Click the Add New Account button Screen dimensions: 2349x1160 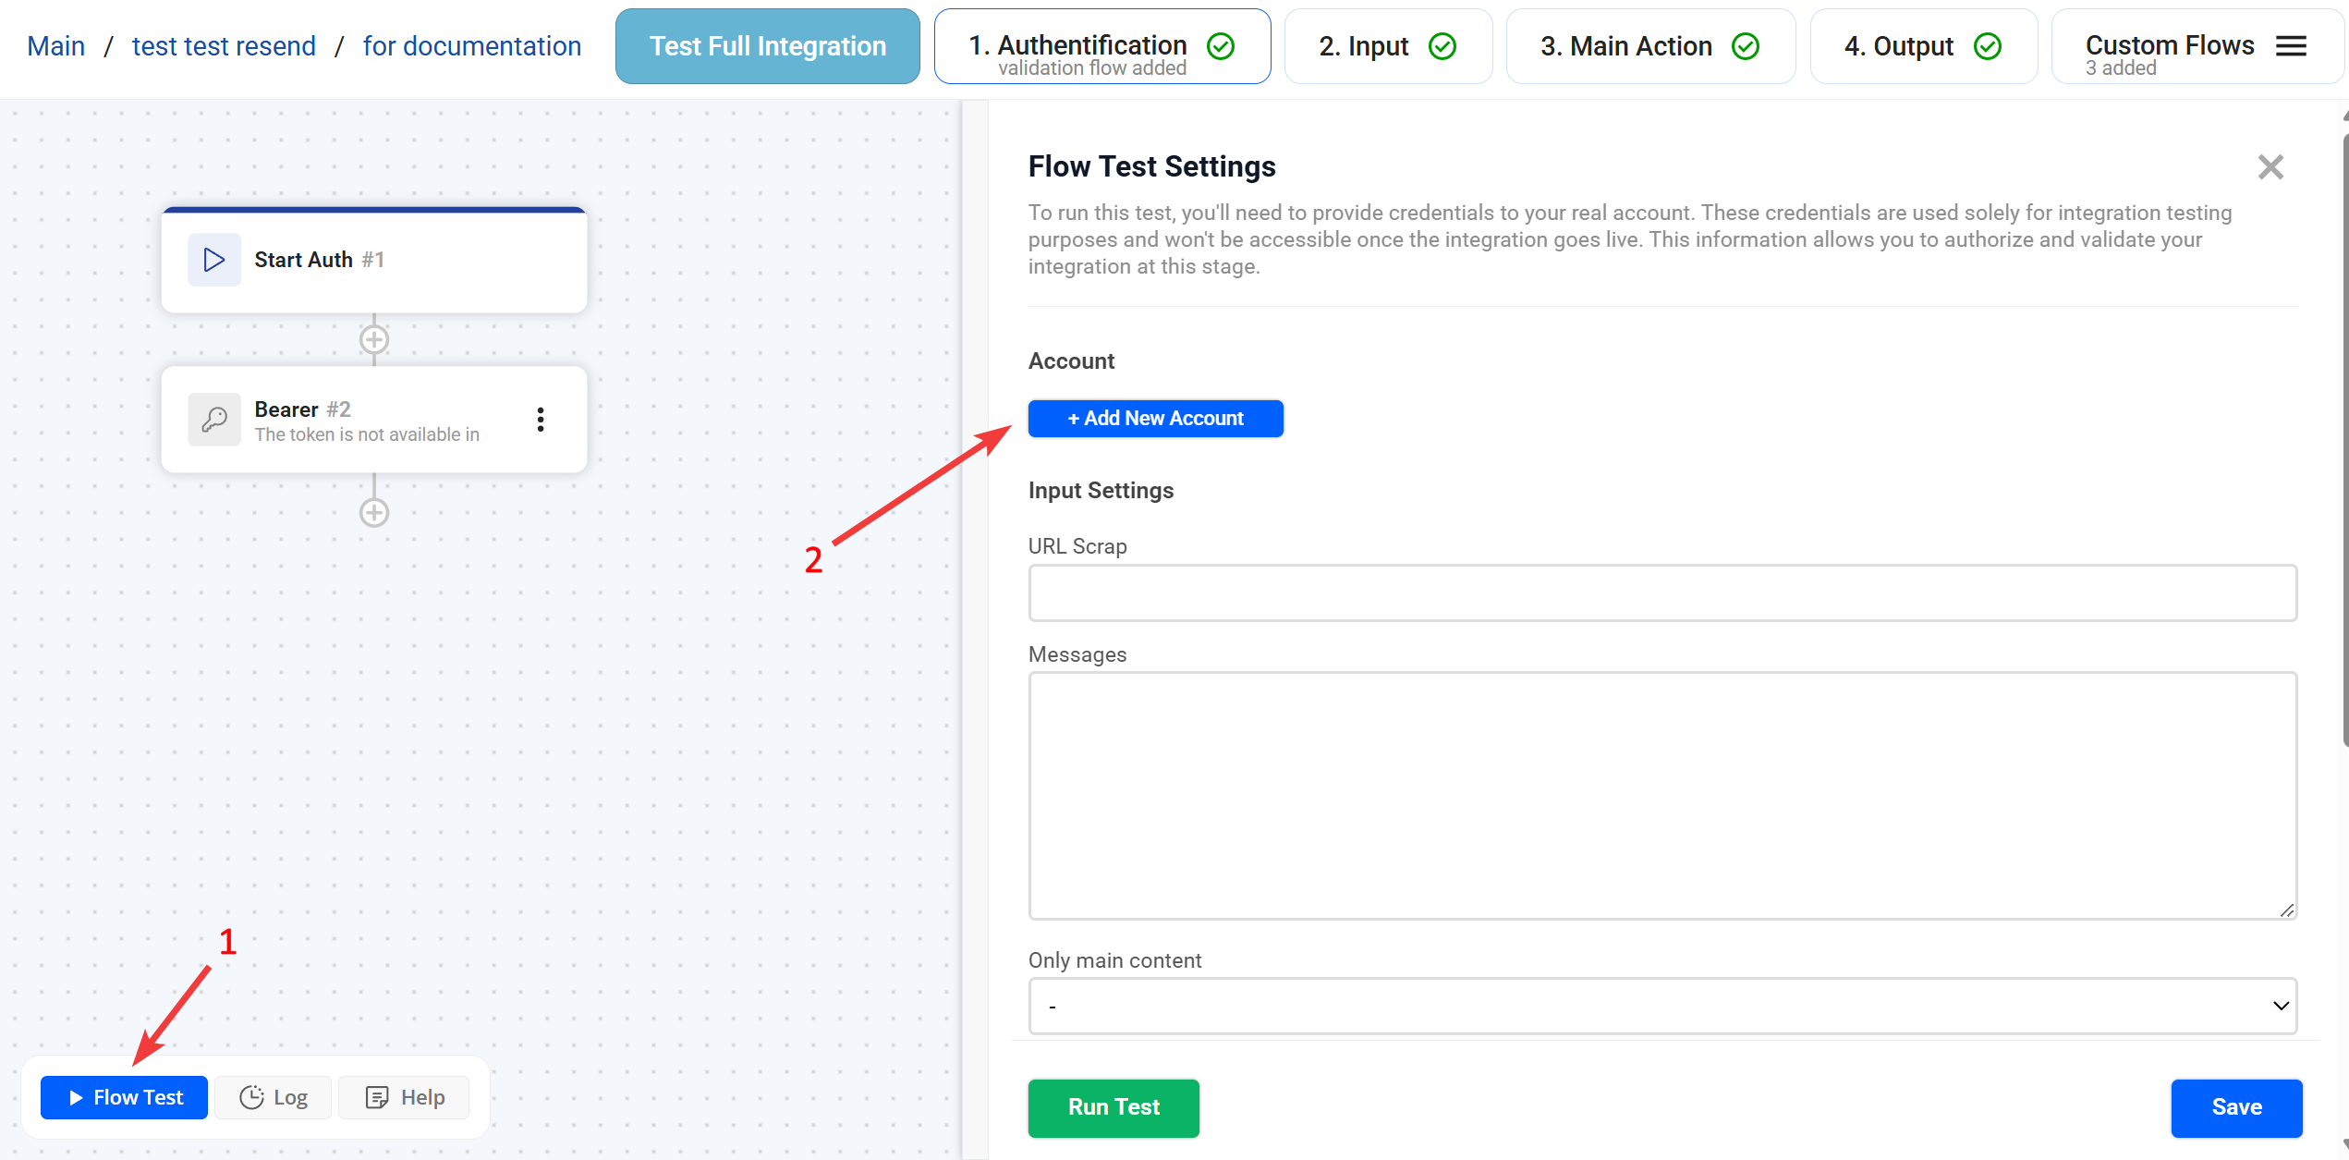(x=1155, y=419)
